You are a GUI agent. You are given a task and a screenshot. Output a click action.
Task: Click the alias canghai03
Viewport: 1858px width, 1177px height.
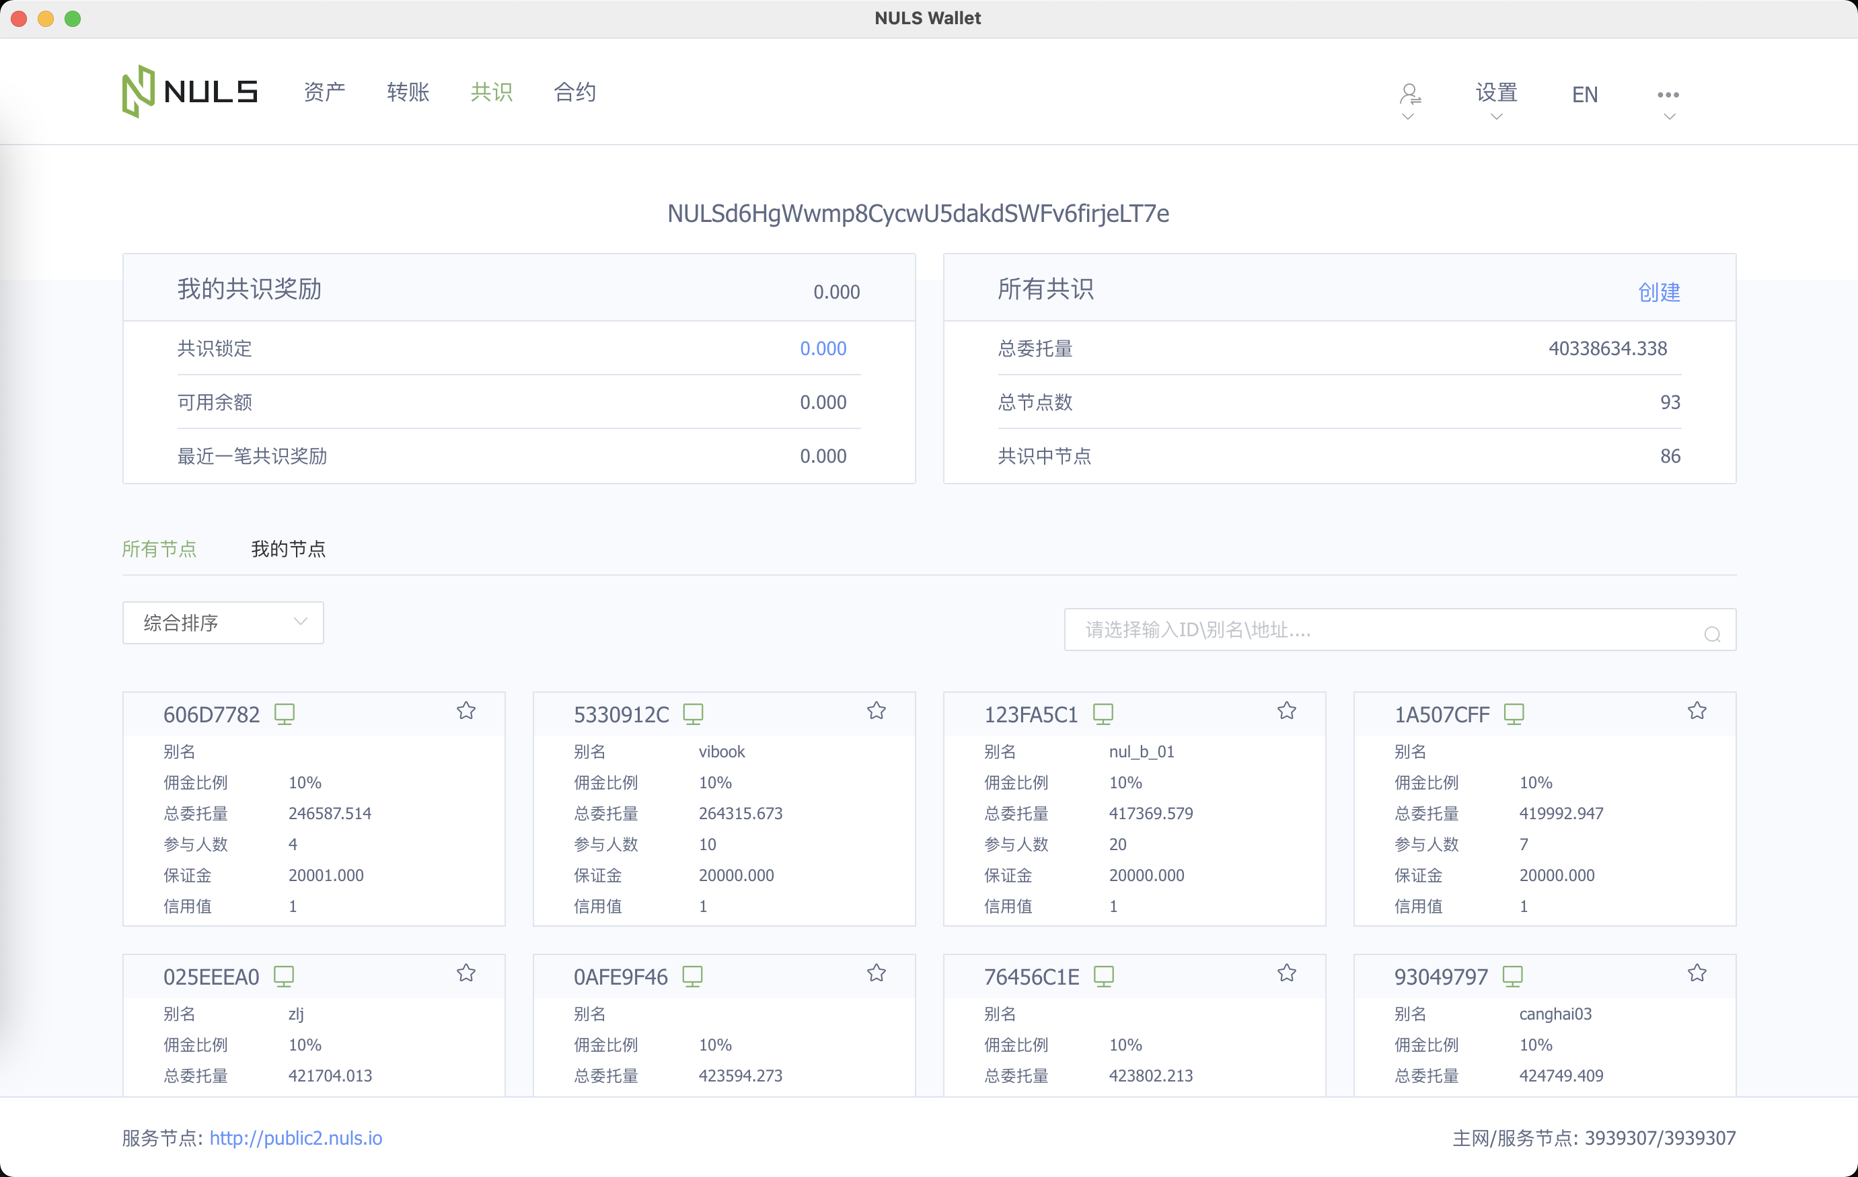pos(1555,1014)
